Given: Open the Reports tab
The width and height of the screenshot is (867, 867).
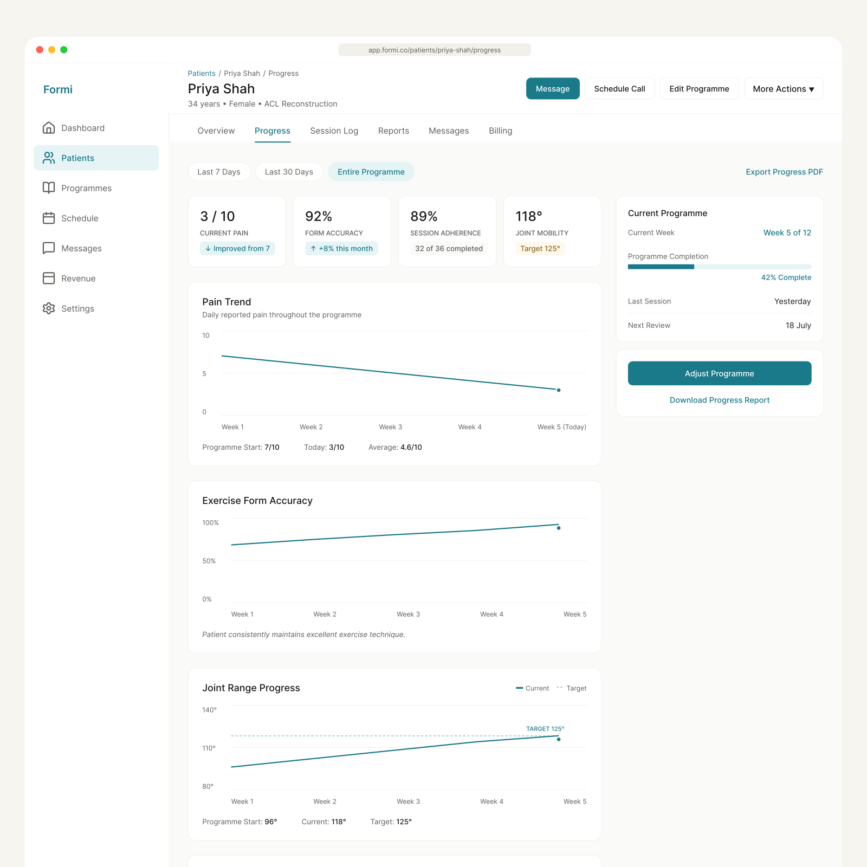Looking at the screenshot, I should 393,131.
